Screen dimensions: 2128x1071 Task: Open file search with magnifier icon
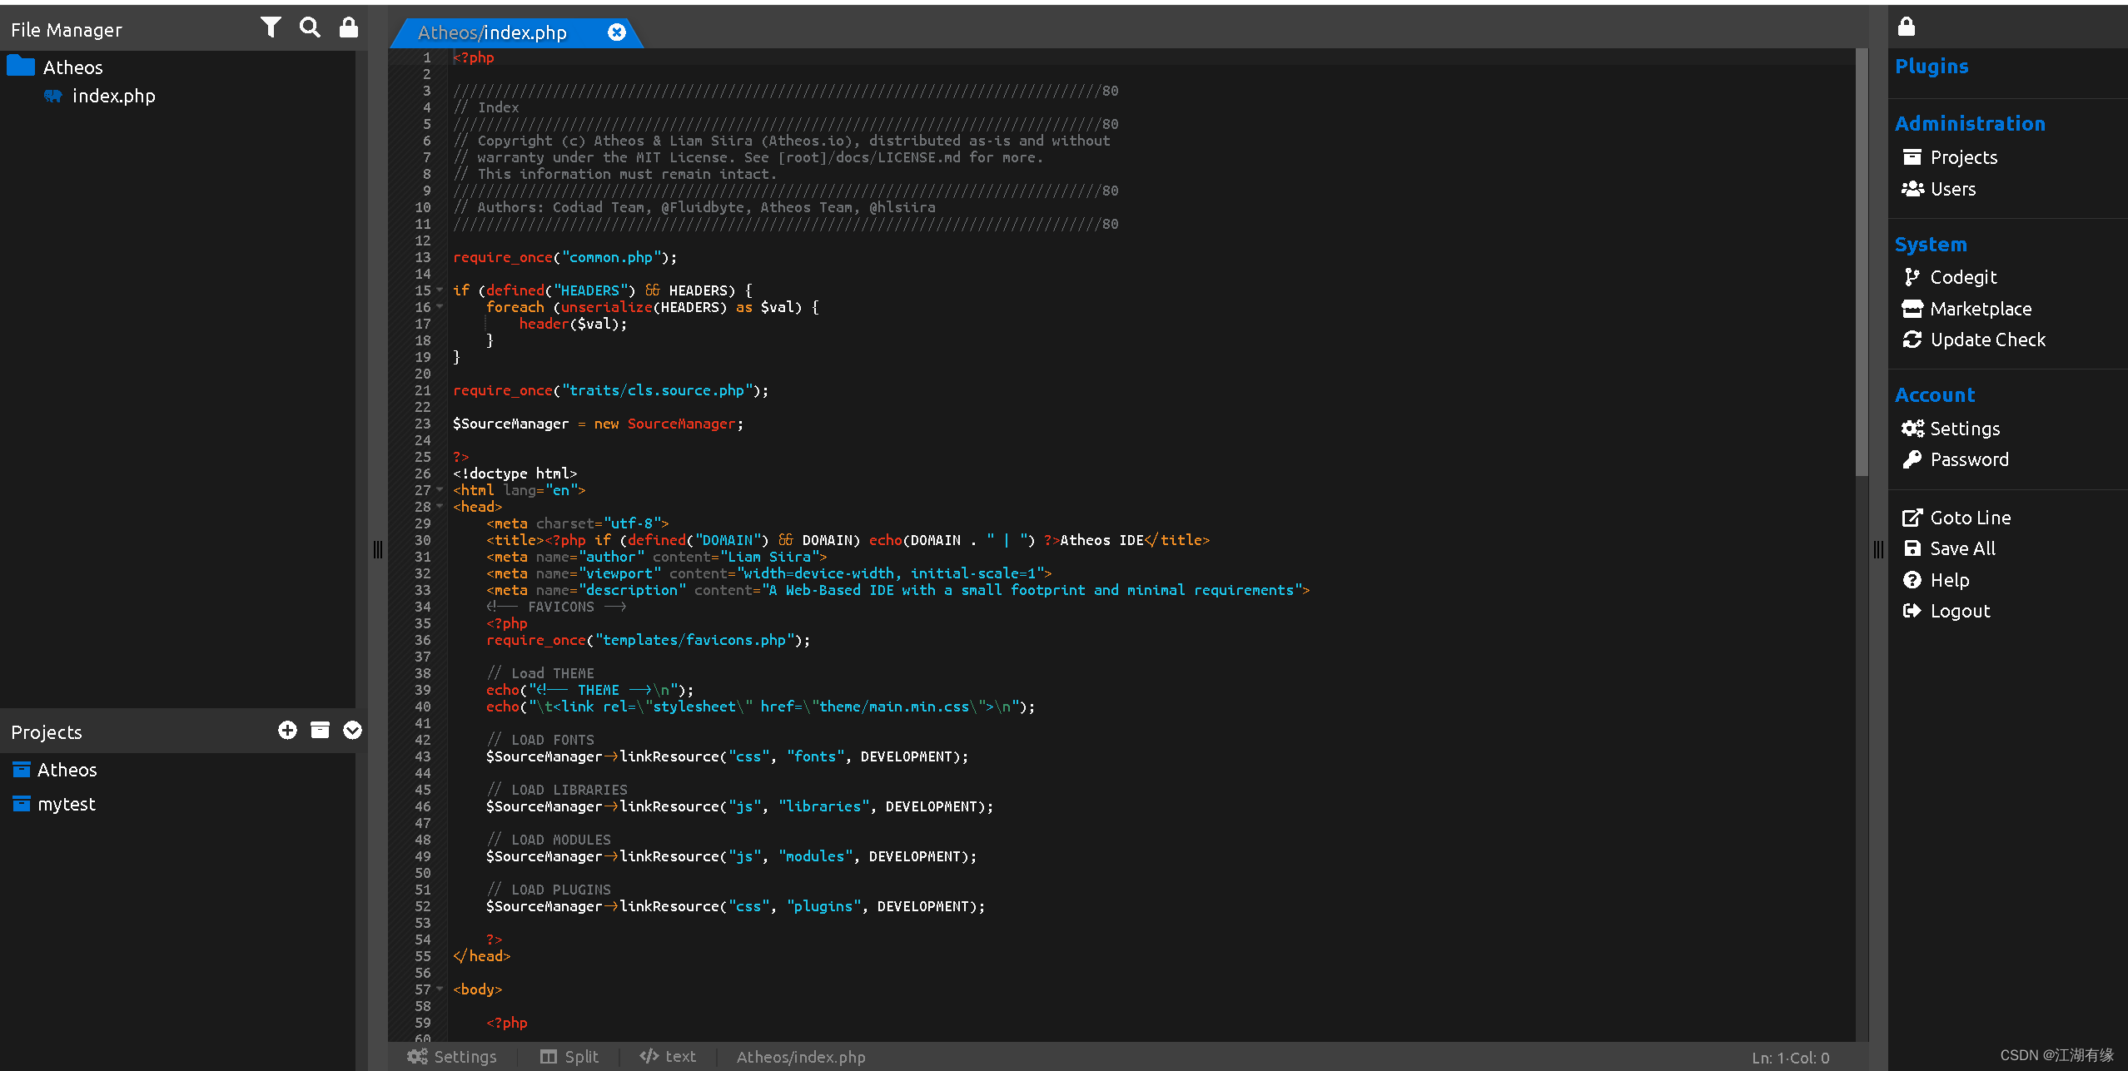click(310, 28)
